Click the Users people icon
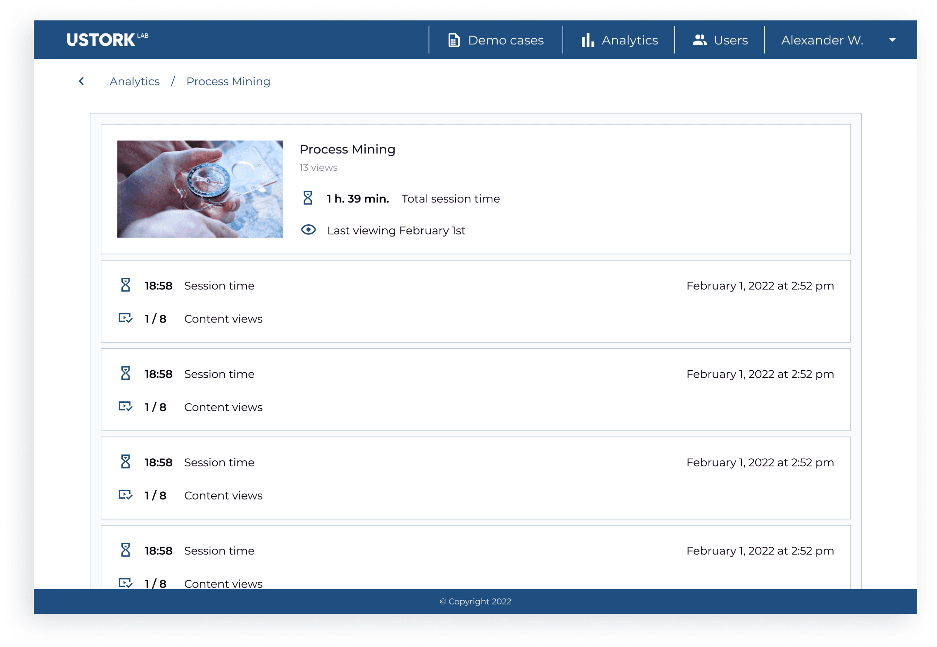The image size is (937, 647). (699, 40)
